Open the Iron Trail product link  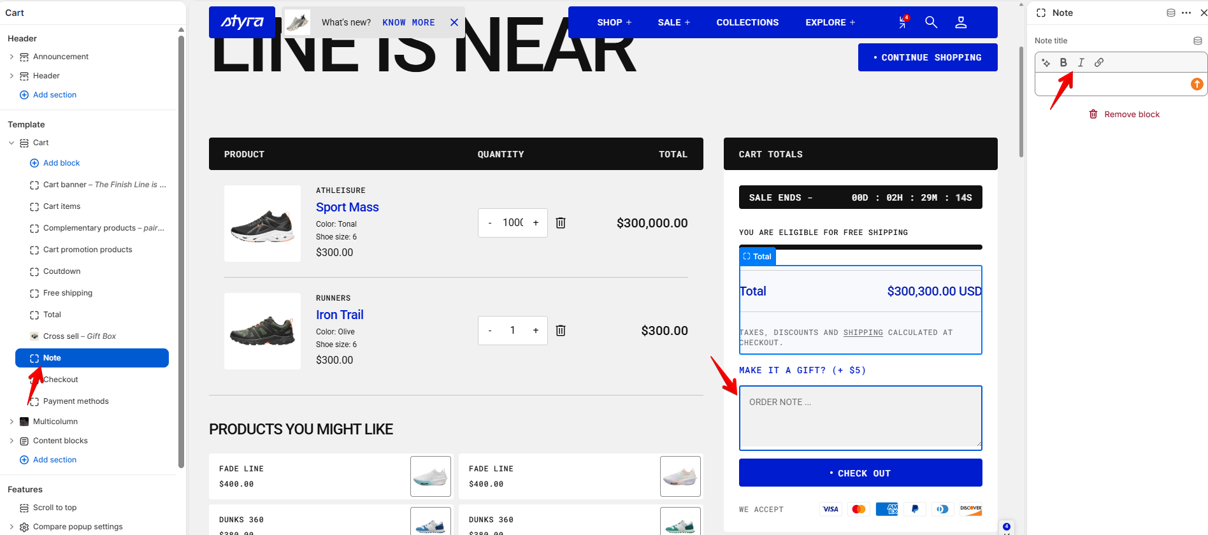[340, 315]
